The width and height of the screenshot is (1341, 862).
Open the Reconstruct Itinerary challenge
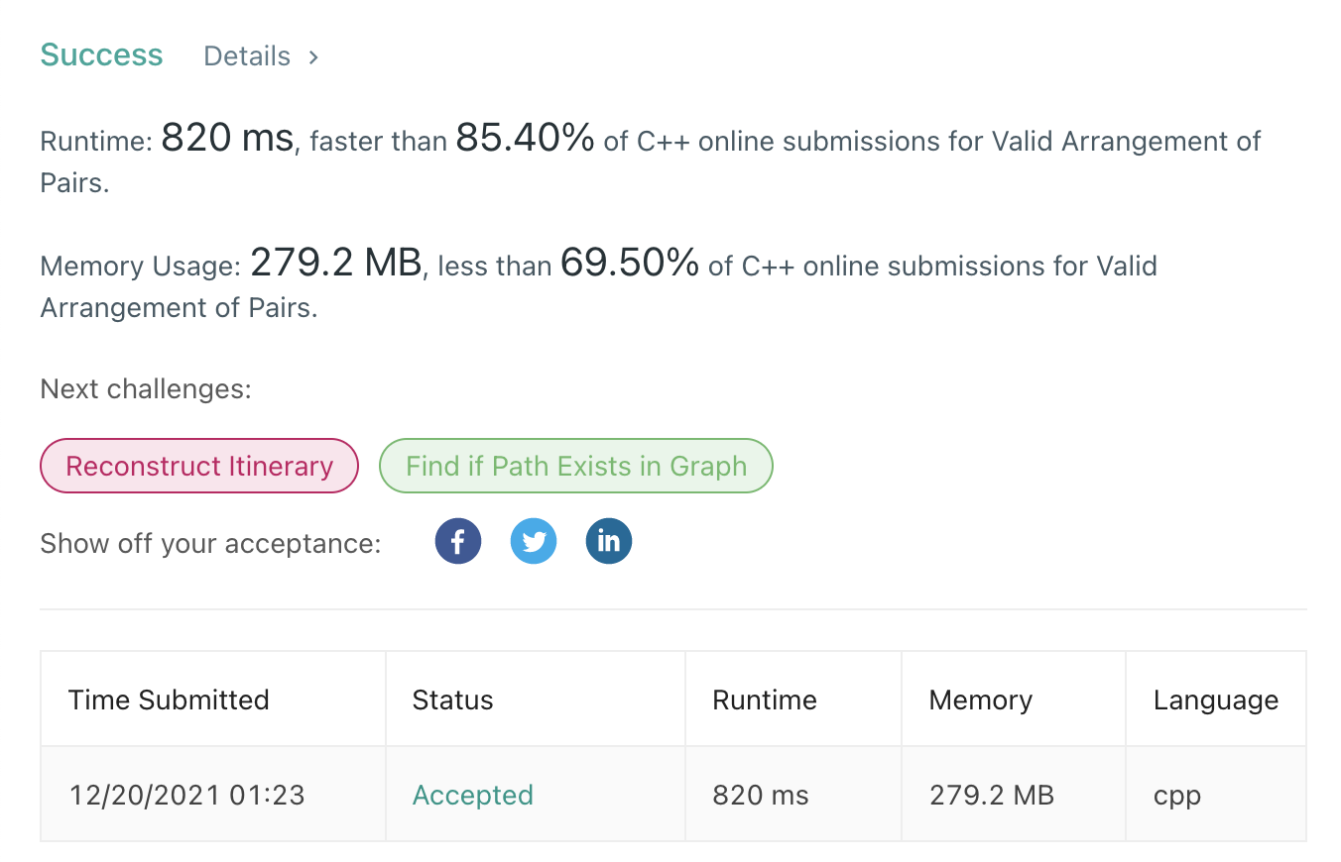[x=198, y=466]
